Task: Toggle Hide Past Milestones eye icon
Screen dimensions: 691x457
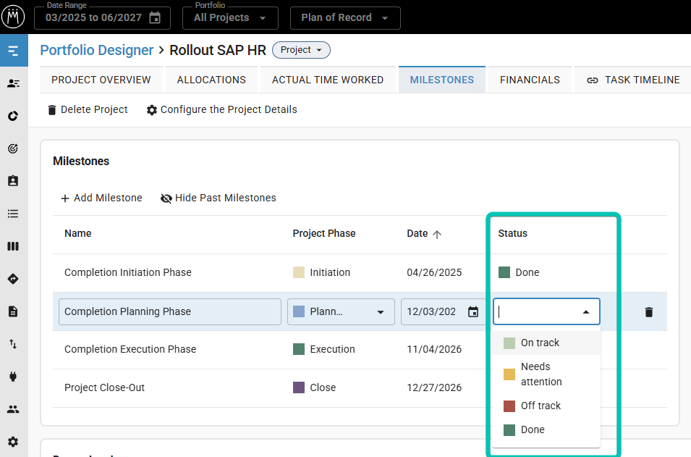Action: point(166,198)
